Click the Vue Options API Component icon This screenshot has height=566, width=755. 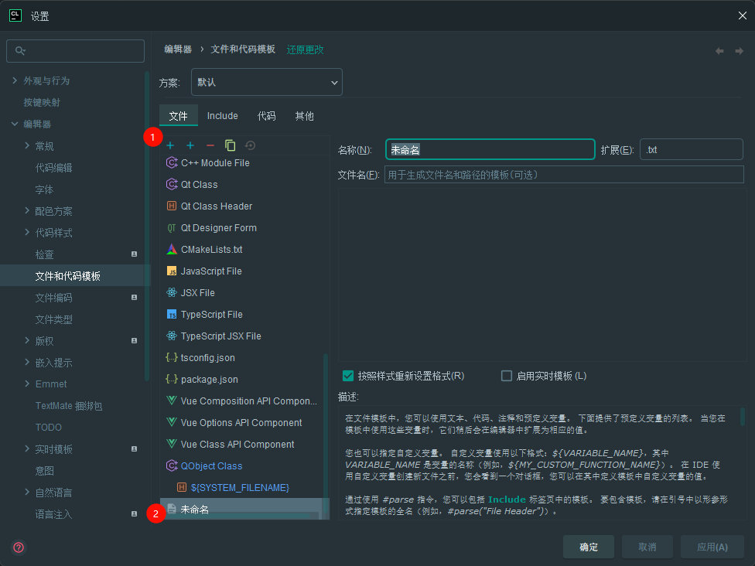point(172,423)
